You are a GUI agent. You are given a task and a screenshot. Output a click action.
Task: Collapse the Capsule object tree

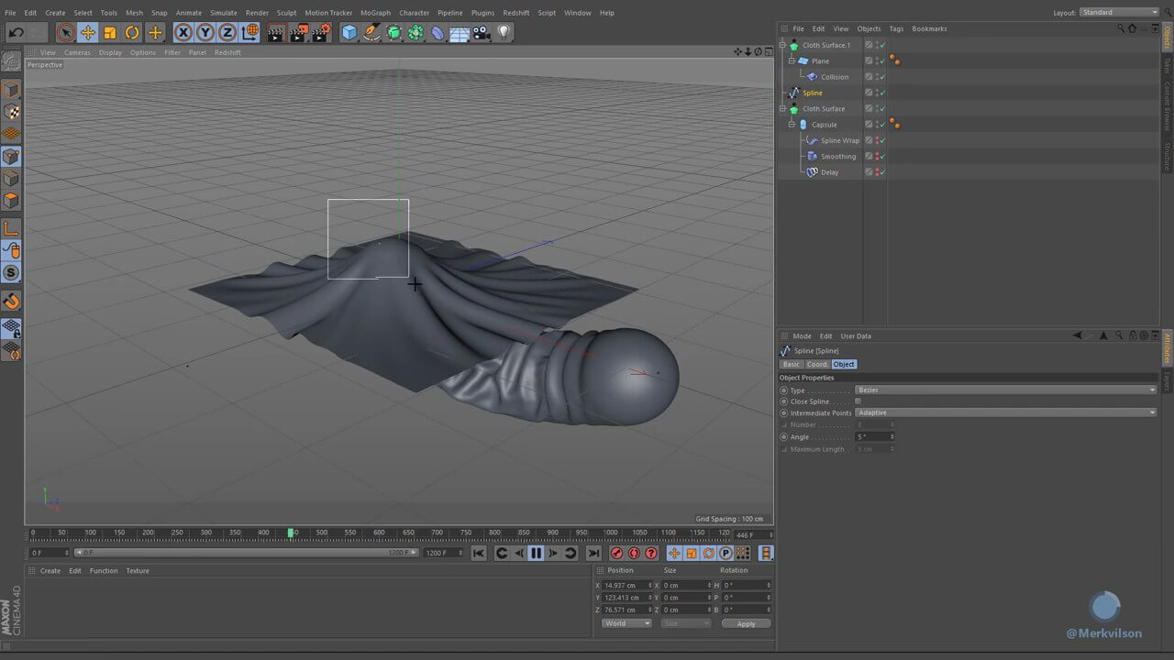(x=792, y=125)
